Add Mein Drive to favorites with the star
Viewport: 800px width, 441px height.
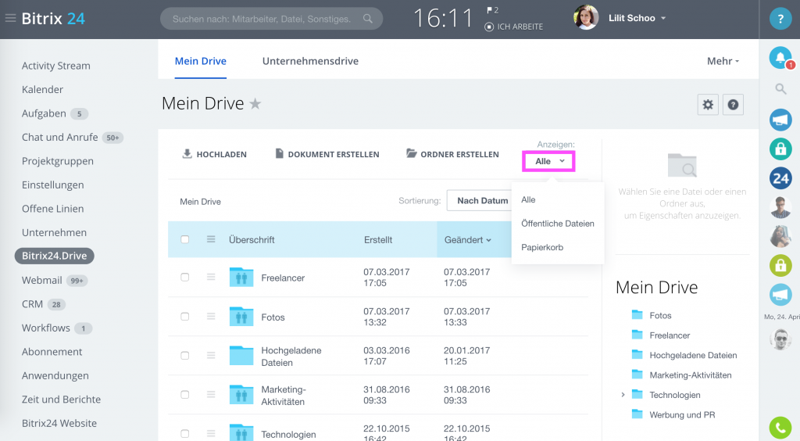(255, 104)
